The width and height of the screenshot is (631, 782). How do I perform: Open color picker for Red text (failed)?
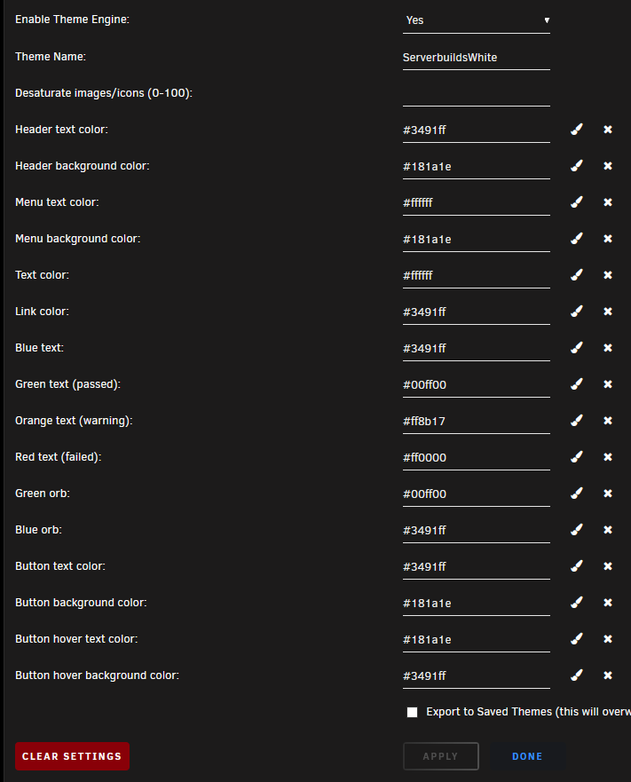[x=577, y=457]
